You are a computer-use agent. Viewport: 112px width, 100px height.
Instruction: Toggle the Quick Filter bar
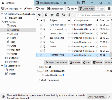[87, 8]
